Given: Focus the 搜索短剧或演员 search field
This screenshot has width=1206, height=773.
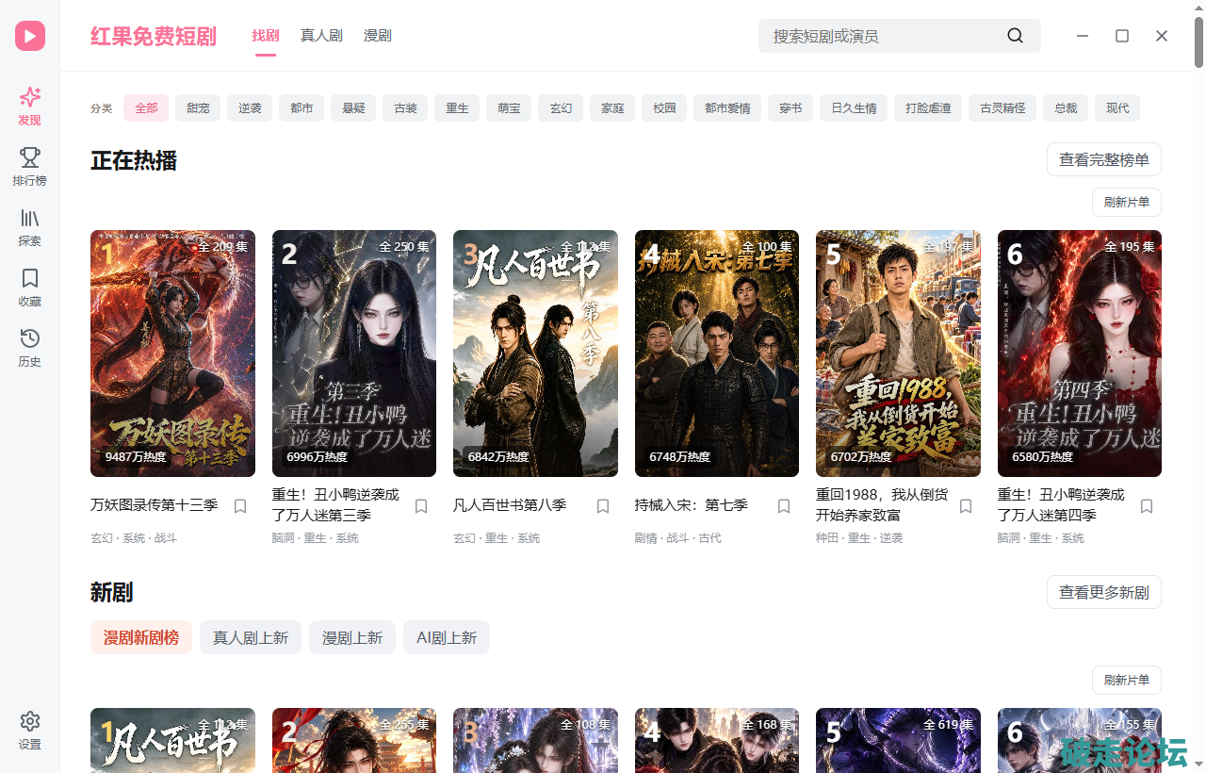Looking at the screenshot, I should [x=900, y=36].
